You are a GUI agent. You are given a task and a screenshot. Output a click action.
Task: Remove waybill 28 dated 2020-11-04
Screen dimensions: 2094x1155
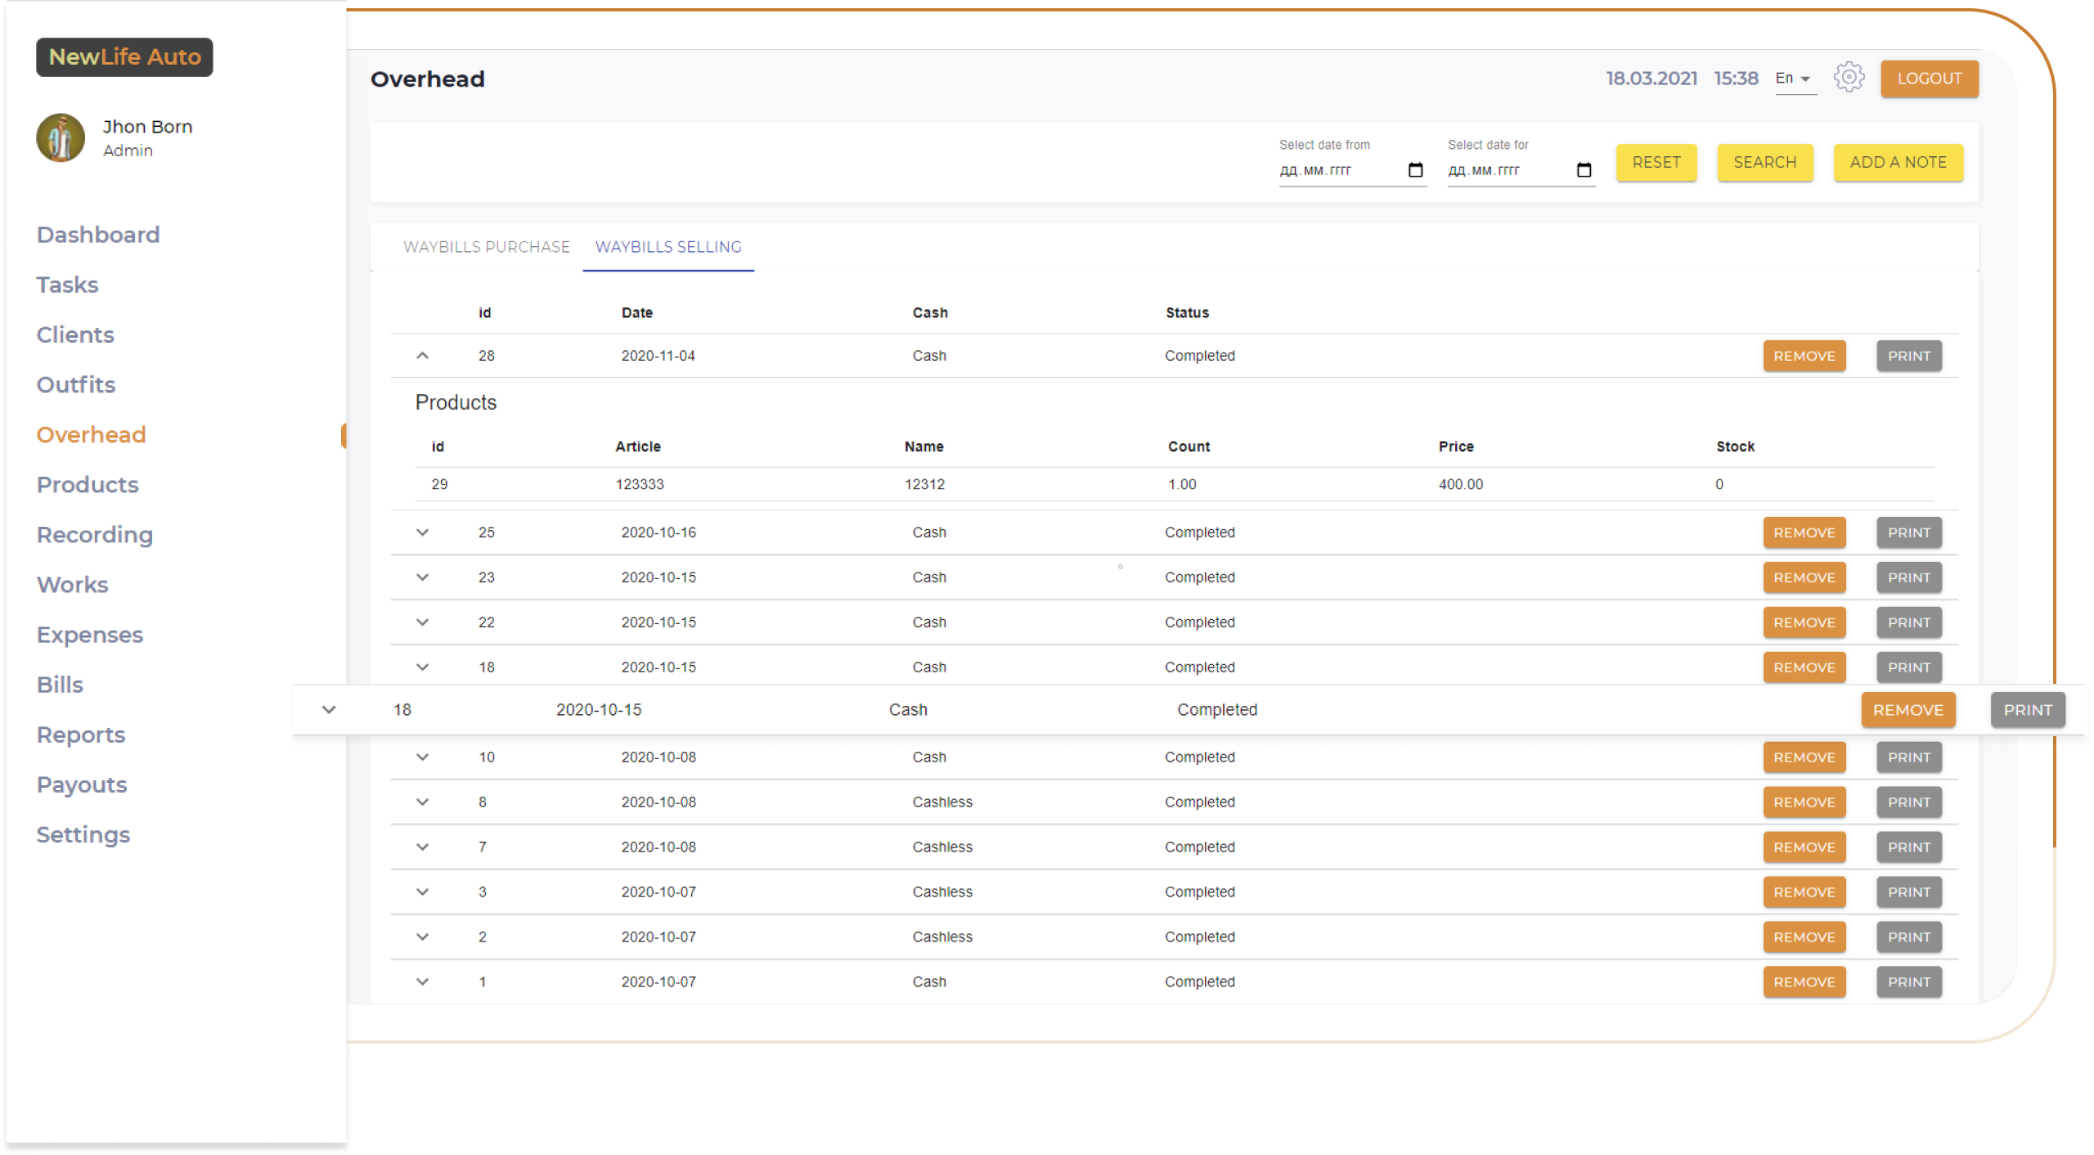click(1804, 356)
